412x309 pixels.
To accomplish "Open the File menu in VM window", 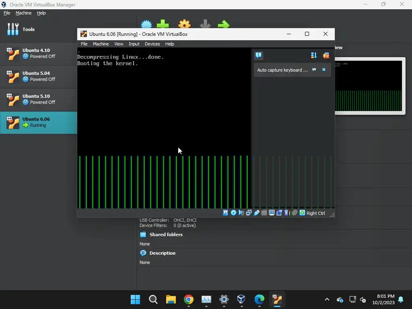I will (84, 44).
